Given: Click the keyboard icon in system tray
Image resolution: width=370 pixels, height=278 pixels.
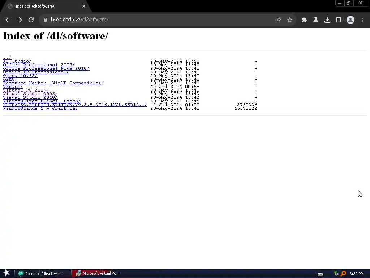Looking at the screenshot, I should [x=320, y=274].
